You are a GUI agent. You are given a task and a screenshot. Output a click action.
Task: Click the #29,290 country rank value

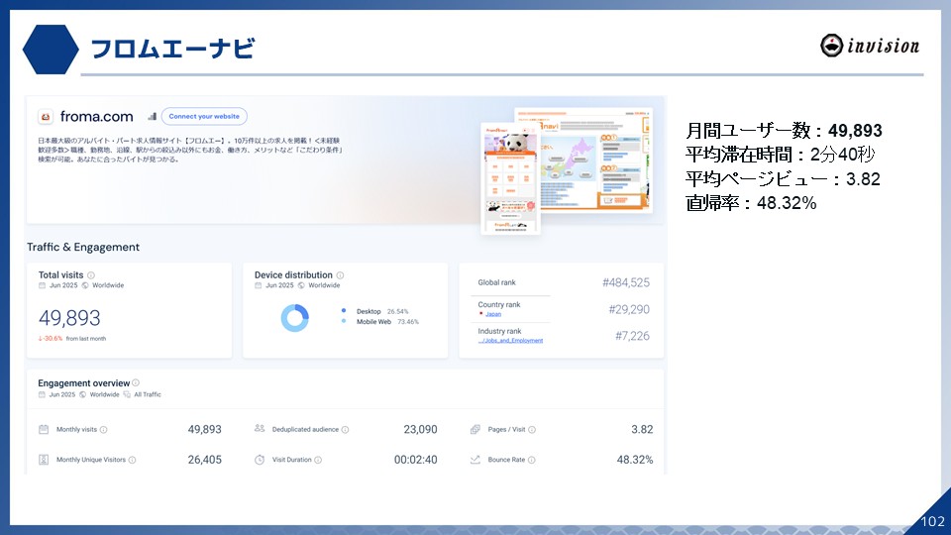coord(629,309)
